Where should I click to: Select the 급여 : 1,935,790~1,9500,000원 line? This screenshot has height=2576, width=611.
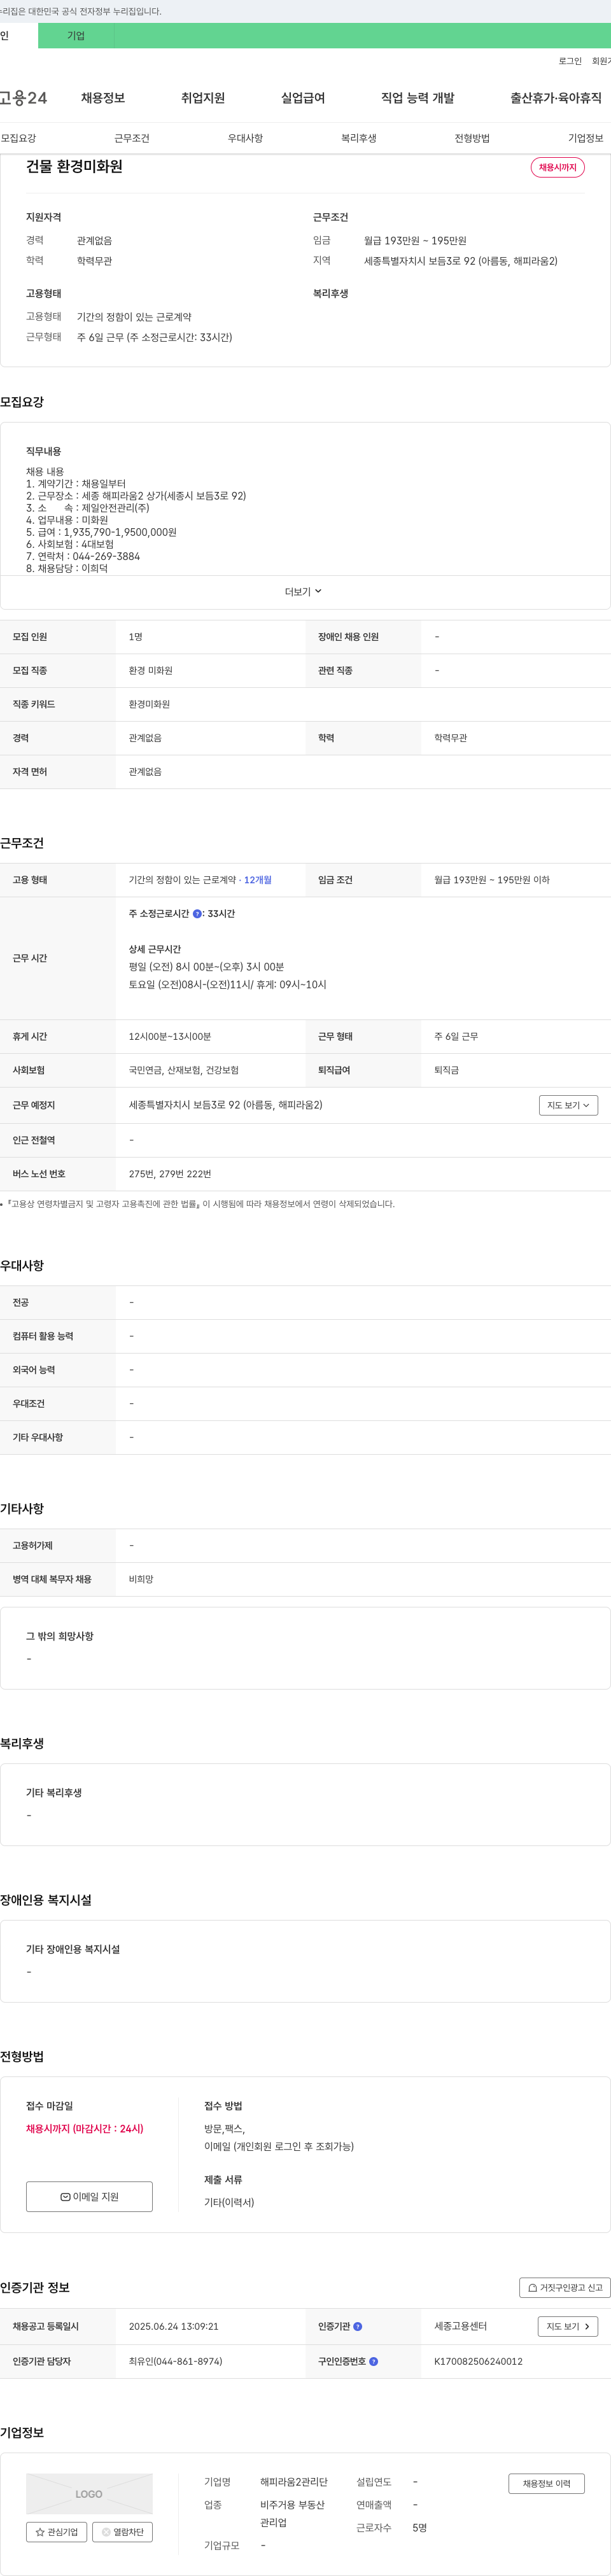[x=101, y=532]
